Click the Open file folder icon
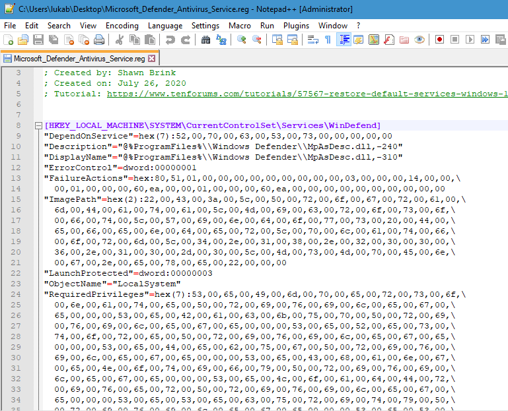The image size is (508, 411). point(23,40)
